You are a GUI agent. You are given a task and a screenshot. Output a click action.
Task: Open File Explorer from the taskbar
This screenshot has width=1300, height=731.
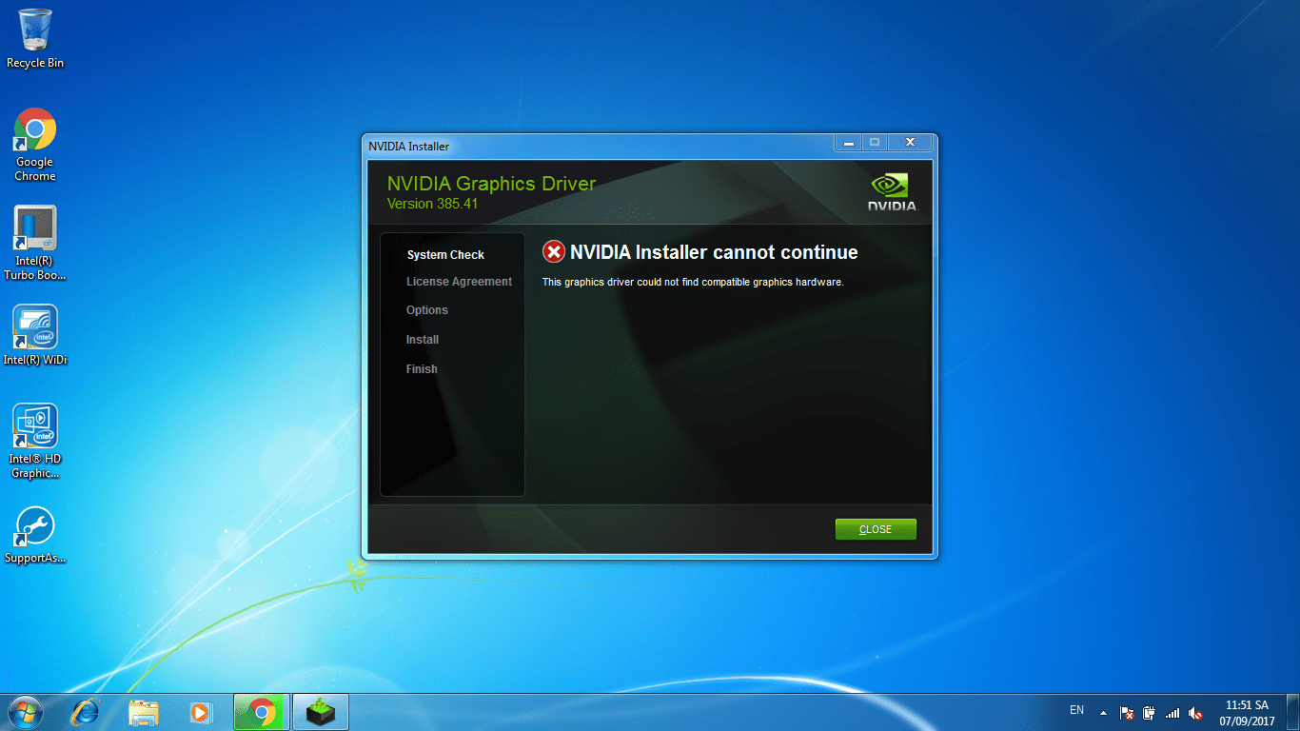pyautogui.click(x=144, y=711)
